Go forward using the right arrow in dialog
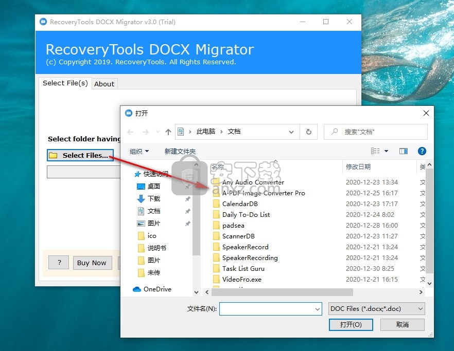This screenshot has width=454, height=351. (x=145, y=132)
